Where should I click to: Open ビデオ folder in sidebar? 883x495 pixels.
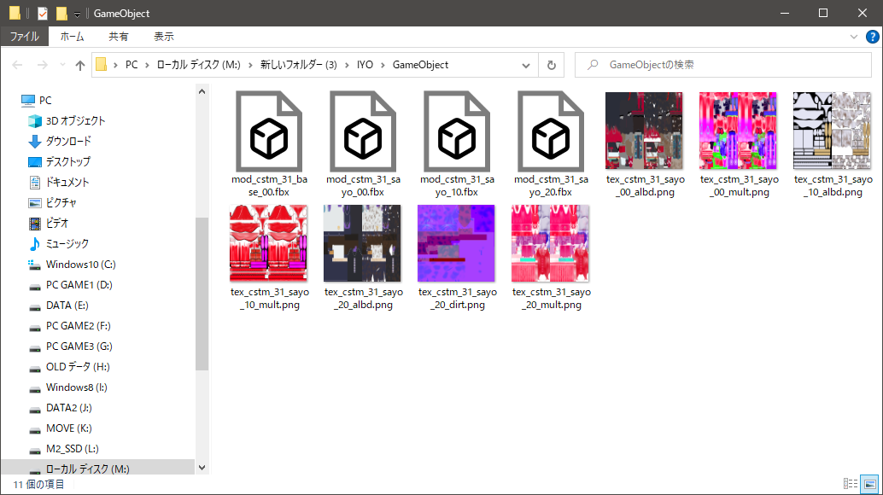click(x=57, y=224)
